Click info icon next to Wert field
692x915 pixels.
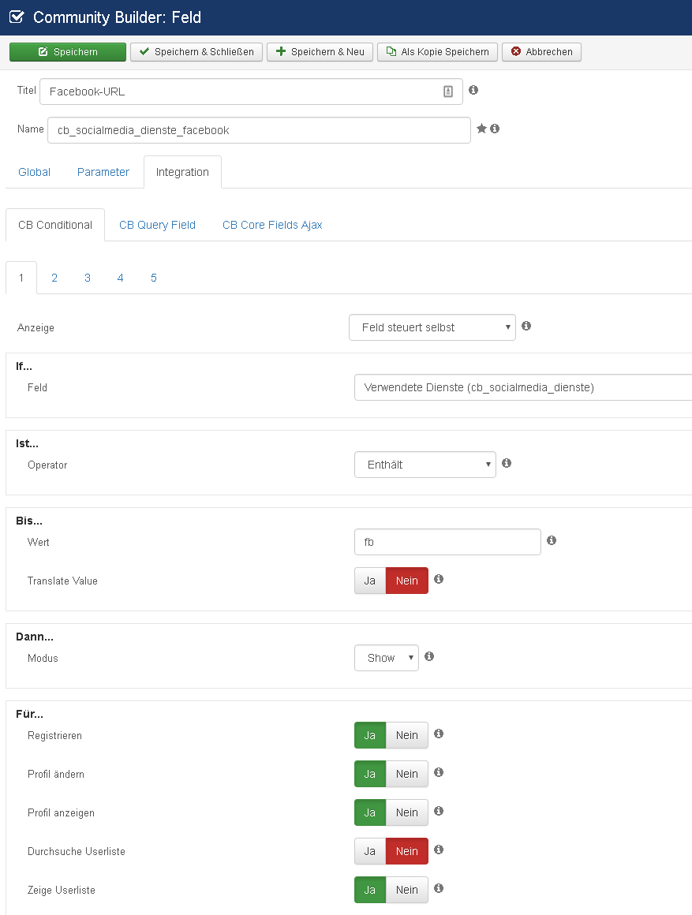point(552,540)
